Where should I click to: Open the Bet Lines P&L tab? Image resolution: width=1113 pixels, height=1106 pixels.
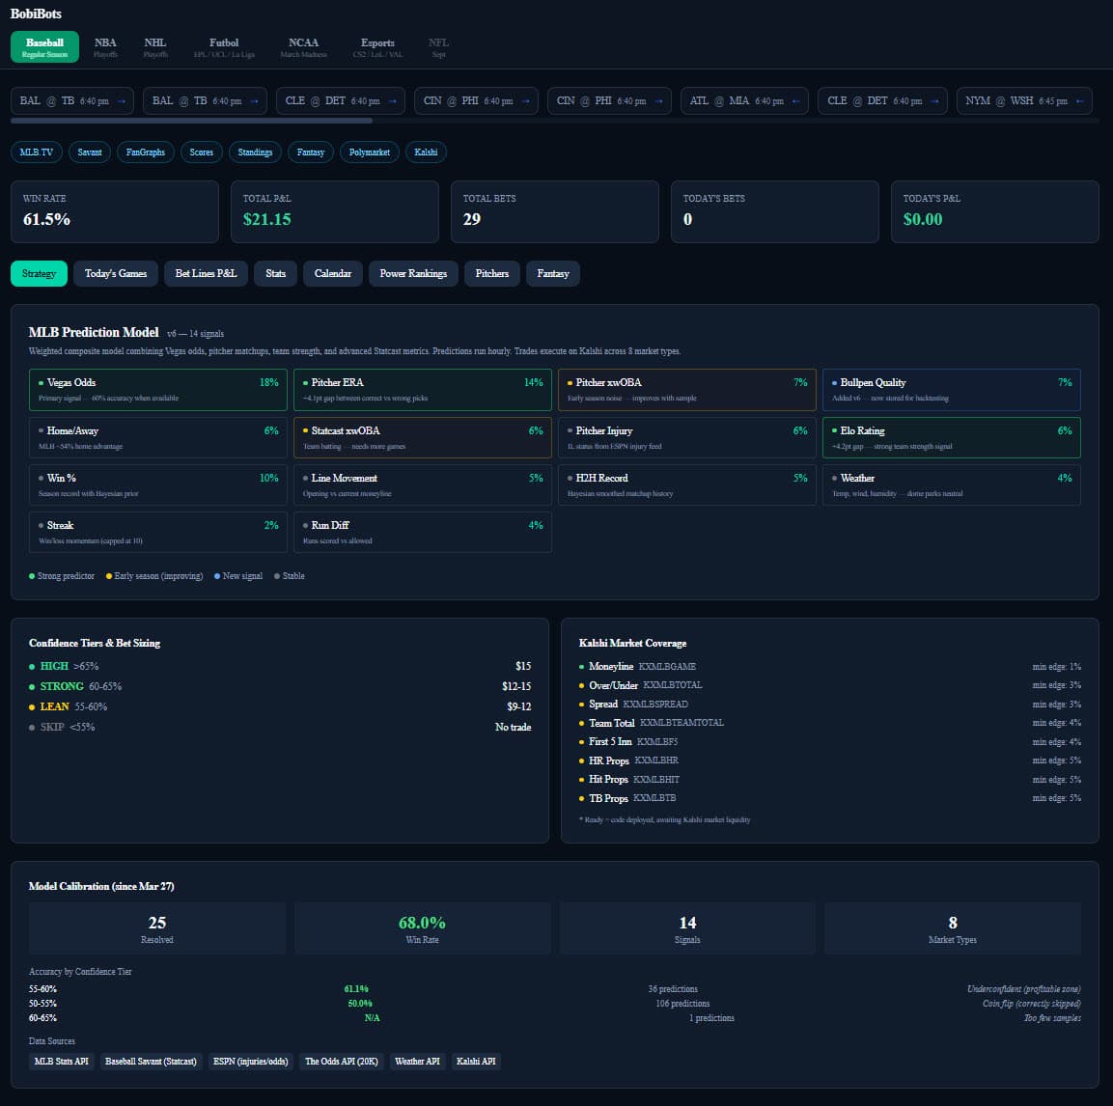(x=206, y=273)
